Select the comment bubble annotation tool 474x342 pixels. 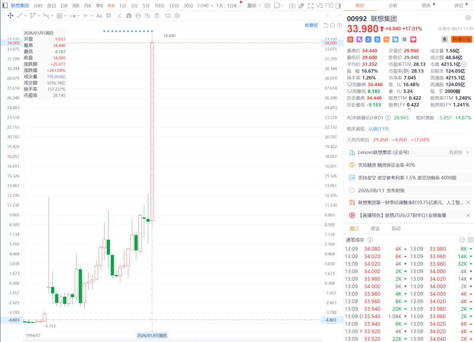pos(109,16)
